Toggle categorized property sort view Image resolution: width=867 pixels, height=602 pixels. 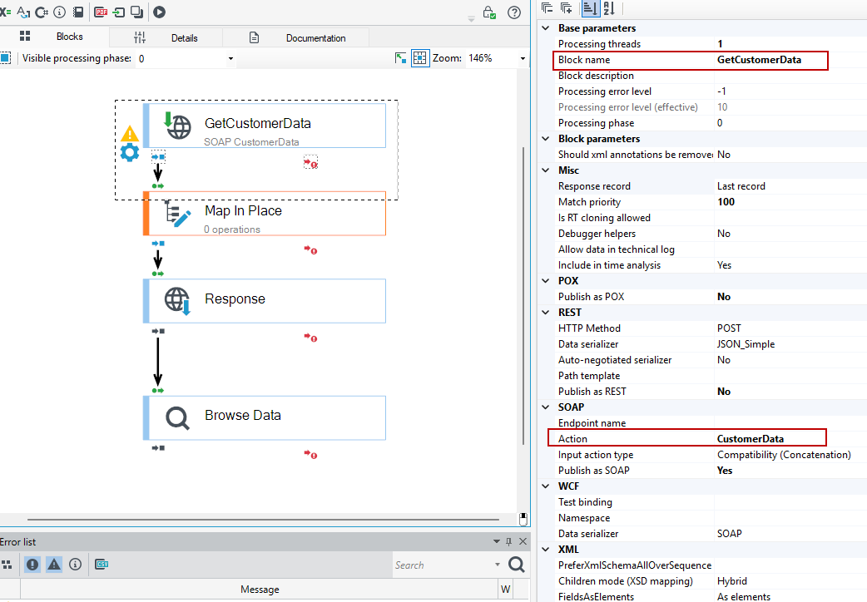[590, 7]
